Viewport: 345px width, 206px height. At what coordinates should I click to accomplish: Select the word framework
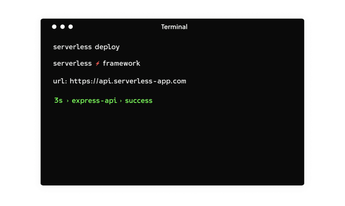pyautogui.click(x=121, y=63)
